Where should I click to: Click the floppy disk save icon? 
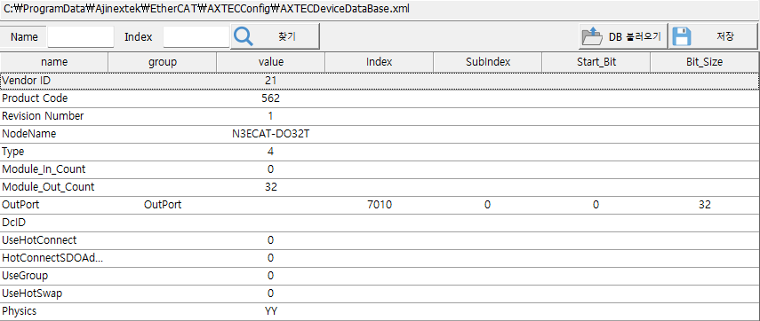coord(682,36)
